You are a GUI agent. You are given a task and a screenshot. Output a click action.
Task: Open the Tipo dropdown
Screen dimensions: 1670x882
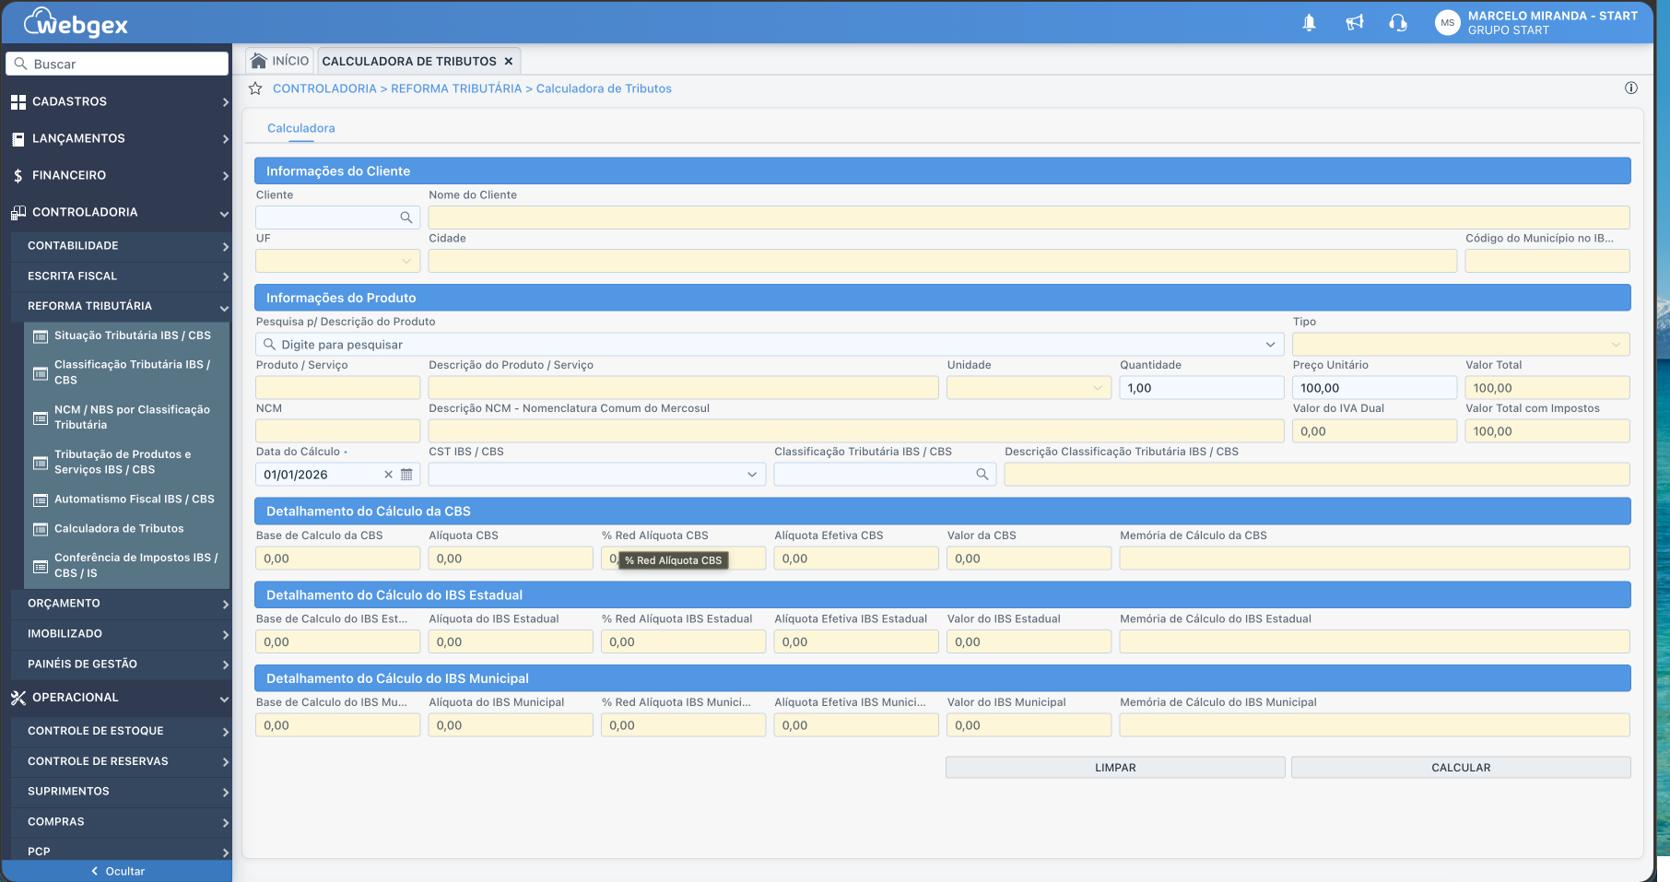tap(1461, 345)
